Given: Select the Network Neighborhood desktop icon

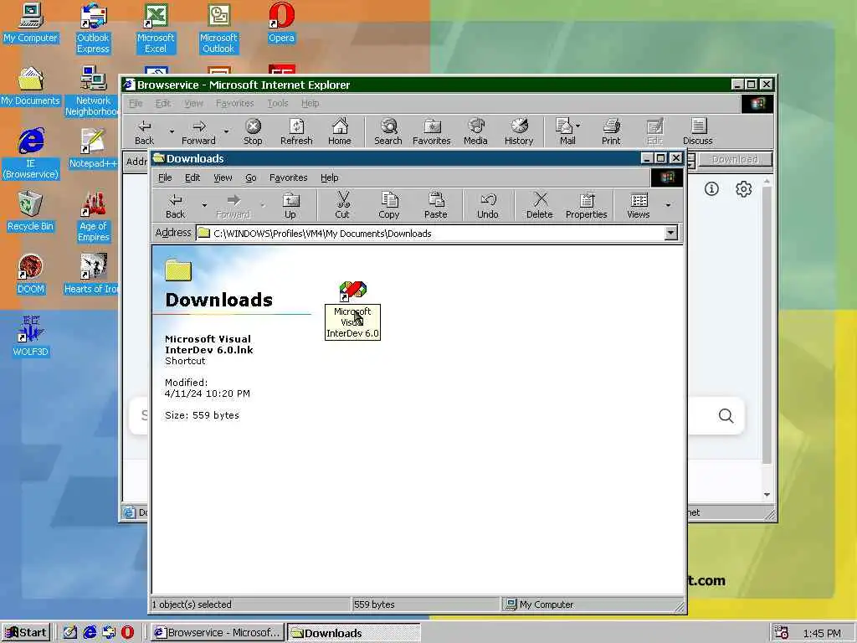Looking at the screenshot, I should pyautogui.click(x=93, y=91).
